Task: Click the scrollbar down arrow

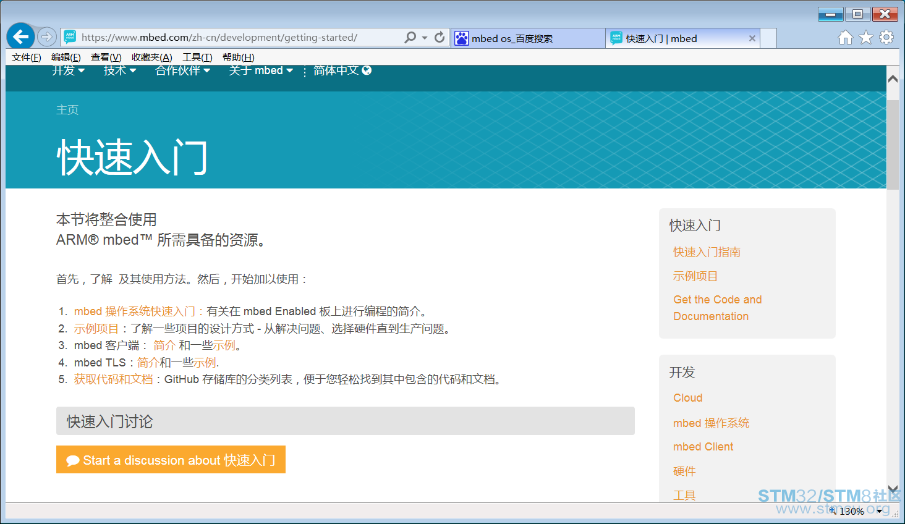Action: coord(893,489)
